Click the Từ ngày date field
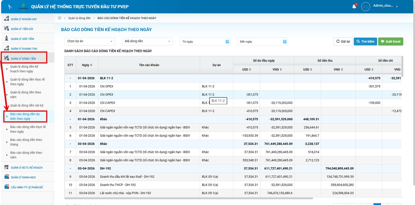Screen dimensions: 415x205 click(x=205, y=41)
